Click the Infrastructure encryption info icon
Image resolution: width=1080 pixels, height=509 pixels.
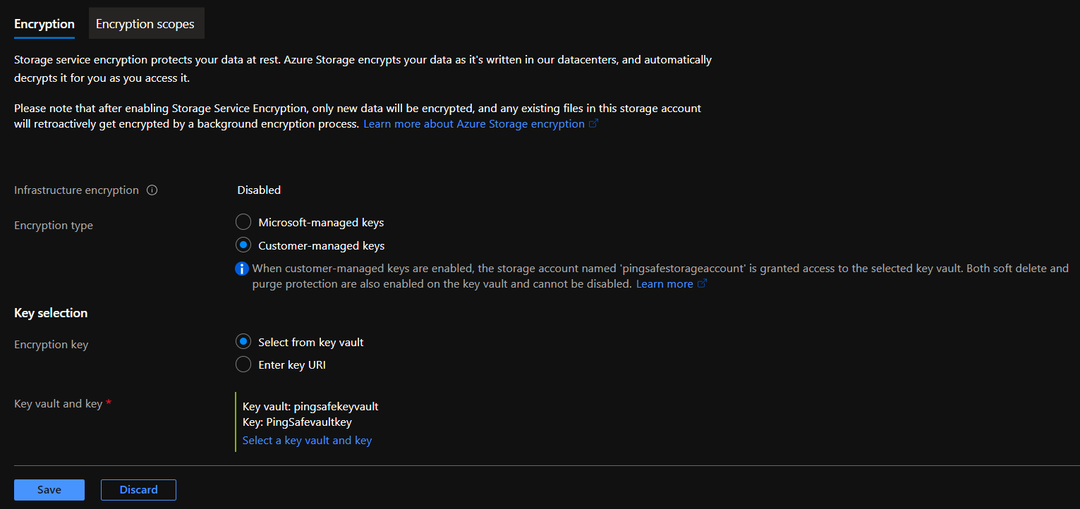pos(152,190)
